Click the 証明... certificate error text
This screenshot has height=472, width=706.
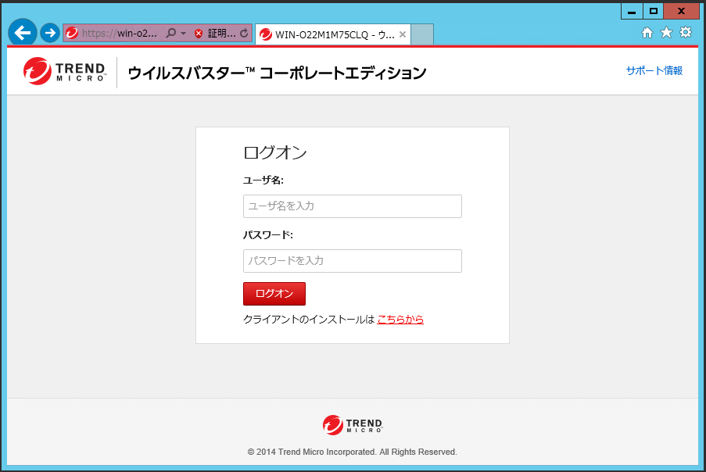click(x=221, y=34)
